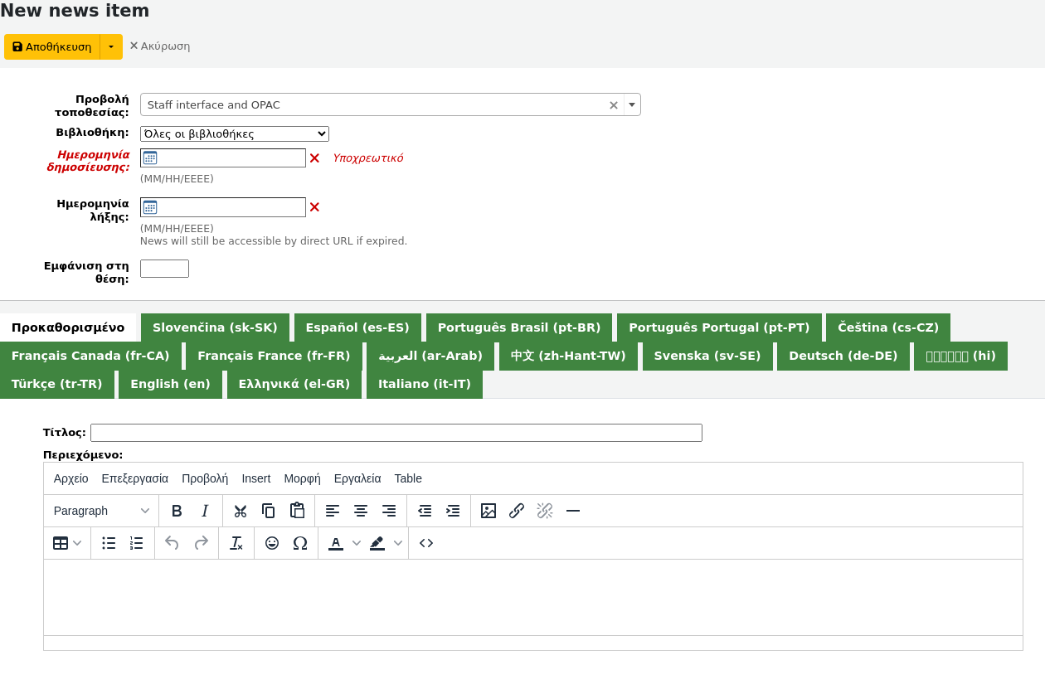1045x684 pixels.
Task: Align text to center
Action: pyautogui.click(x=361, y=511)
